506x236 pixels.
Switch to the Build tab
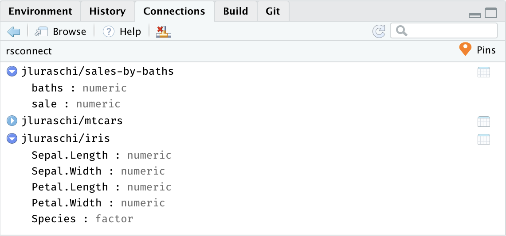(x=235, y=11)
